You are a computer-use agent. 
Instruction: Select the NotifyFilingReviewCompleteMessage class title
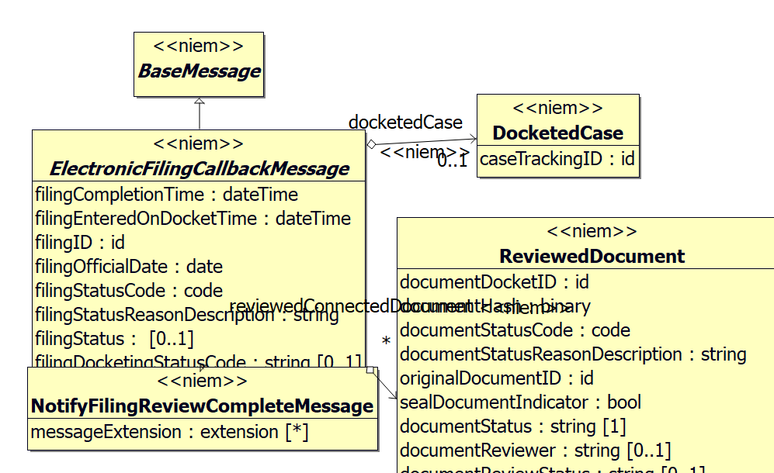pos(202,406)
